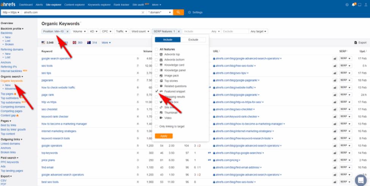Expand the More countries dropdown
The width and height of the screenshot is (370, 186).
(106, 43)
